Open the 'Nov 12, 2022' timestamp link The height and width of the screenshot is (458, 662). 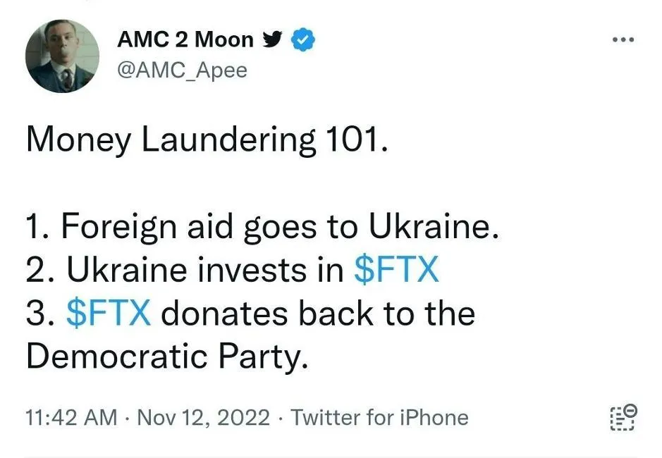(204, 417)
